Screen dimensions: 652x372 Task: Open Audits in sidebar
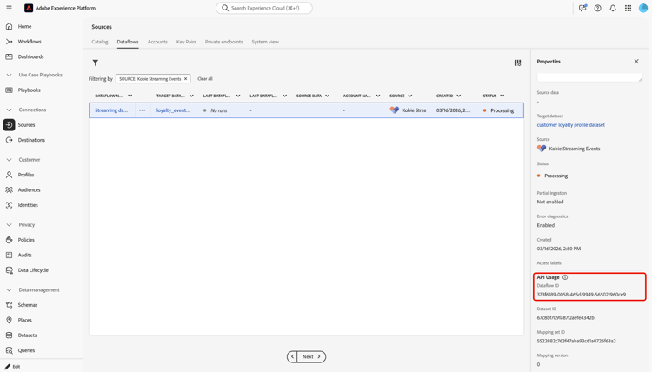tap(24, 255)
